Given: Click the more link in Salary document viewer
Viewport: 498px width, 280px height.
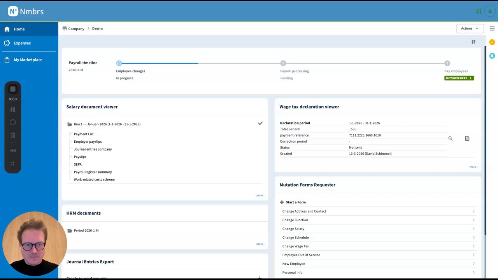Looking at the screenshot, I should tap(261, 195).
